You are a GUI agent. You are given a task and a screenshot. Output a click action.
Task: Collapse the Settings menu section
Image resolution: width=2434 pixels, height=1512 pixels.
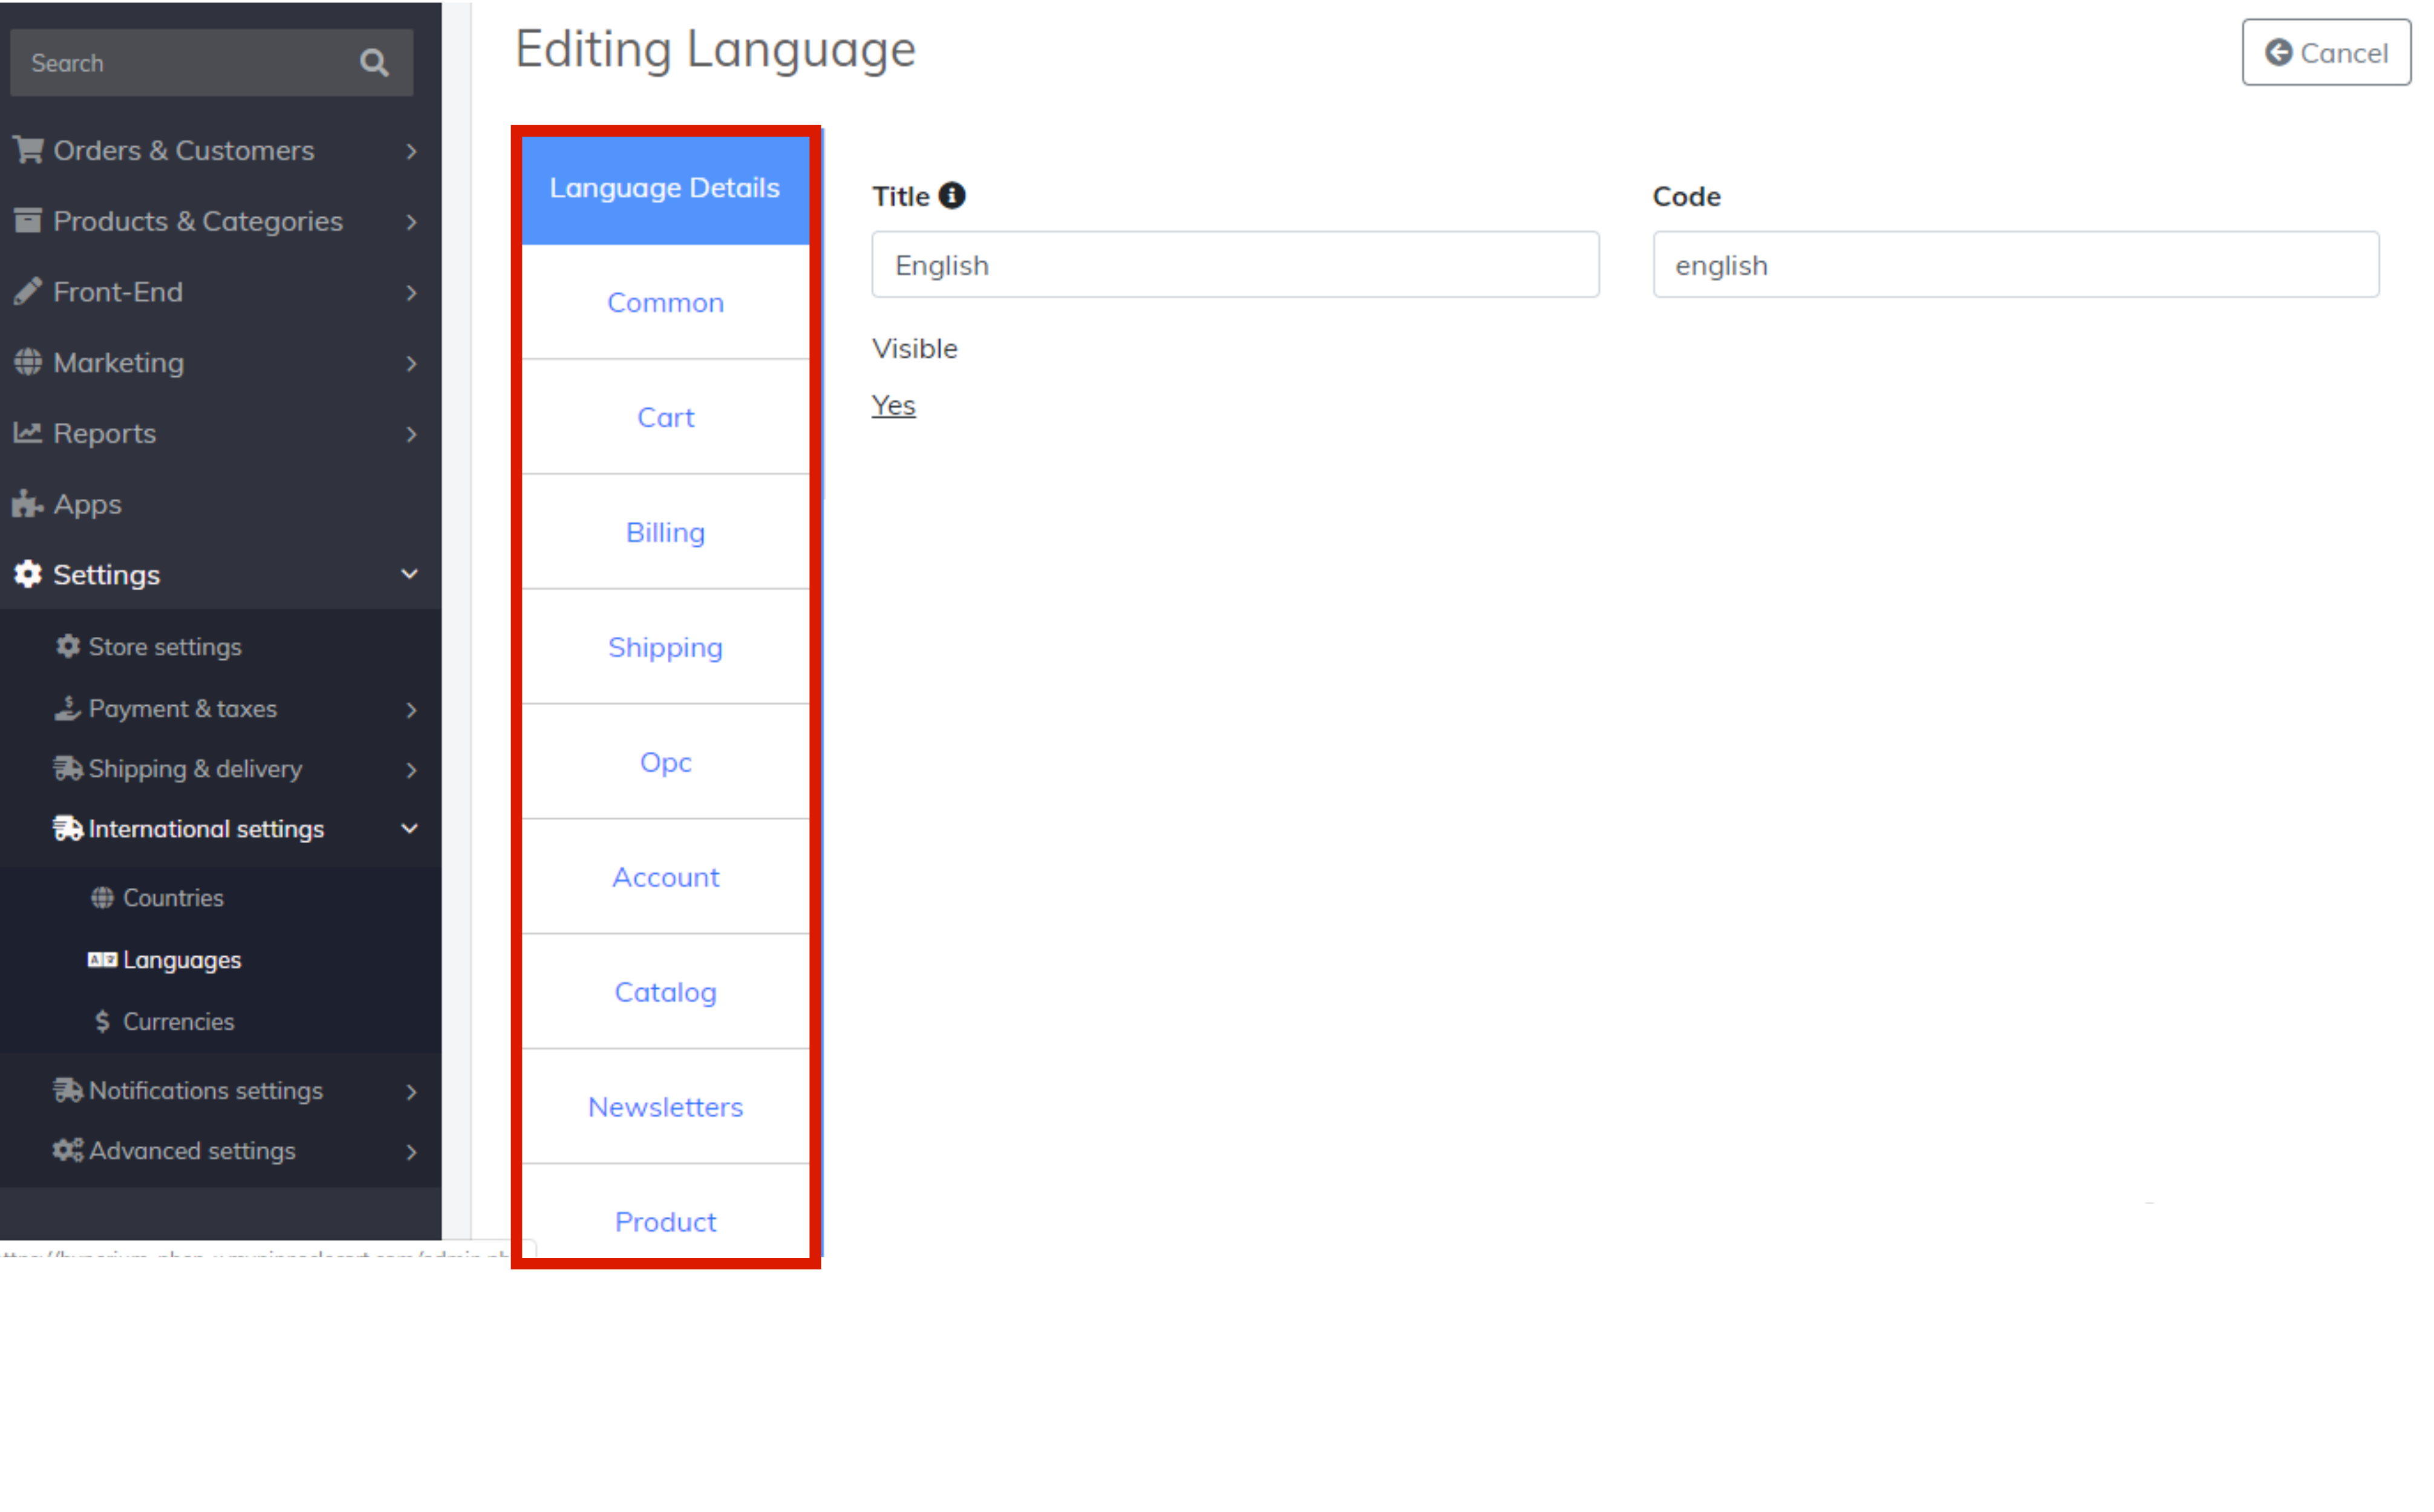point(409,574)
